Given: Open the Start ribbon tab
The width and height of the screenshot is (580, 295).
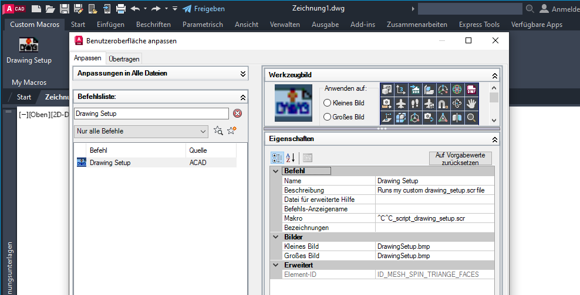Looking at the screenshot, I should point(78,25).
